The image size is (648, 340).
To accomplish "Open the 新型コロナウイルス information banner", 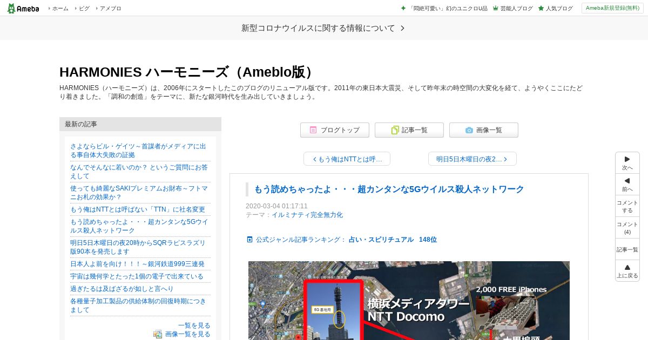I will tap(324, 28).
